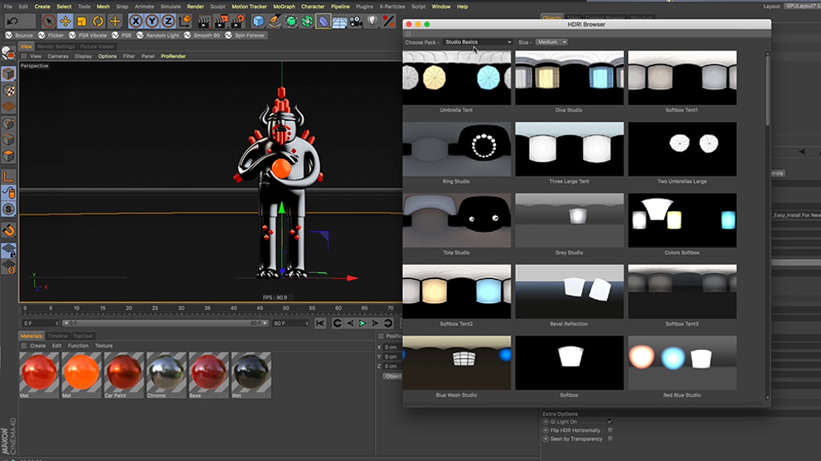This screenshot has height=461, width=821.
Task: Toggle GI Light On checkbox
Action: coord(610,422)
